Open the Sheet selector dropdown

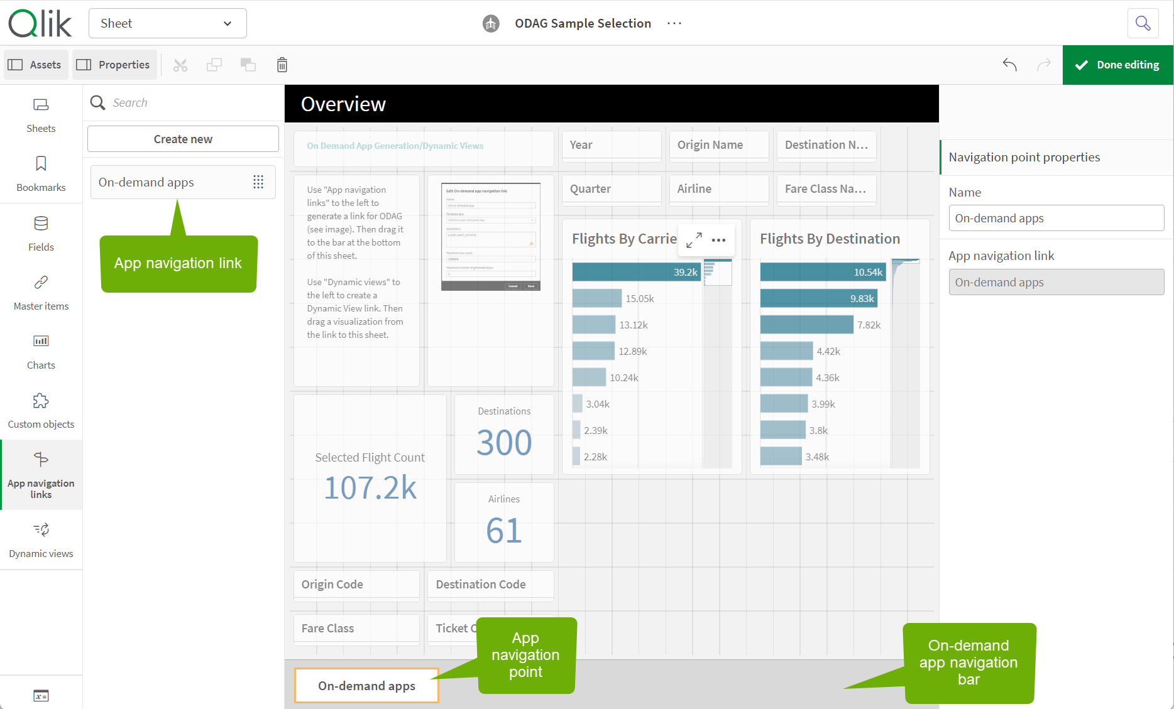[167, 23]
